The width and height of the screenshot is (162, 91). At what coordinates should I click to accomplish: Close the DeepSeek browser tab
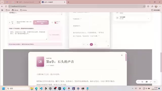click(39, 2)
